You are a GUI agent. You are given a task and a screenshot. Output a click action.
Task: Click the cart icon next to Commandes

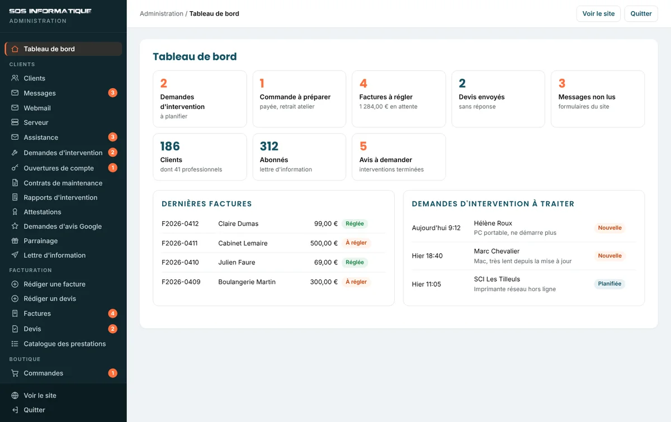[x=15, y=373]
